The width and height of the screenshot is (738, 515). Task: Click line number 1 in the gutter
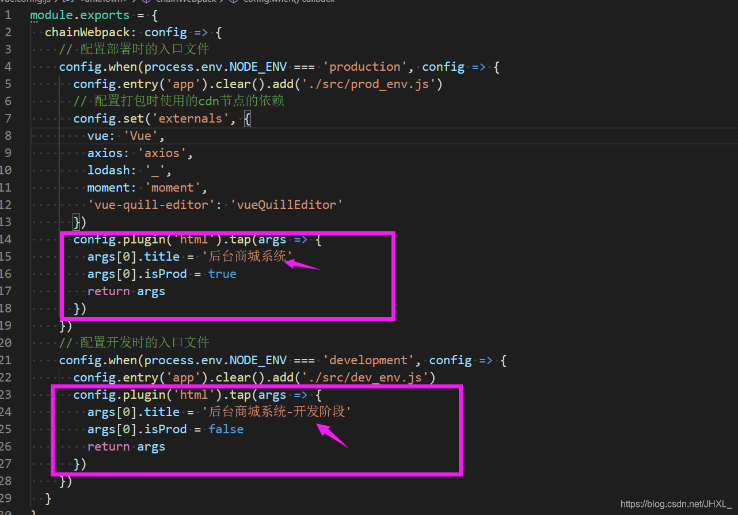(7, 15)
